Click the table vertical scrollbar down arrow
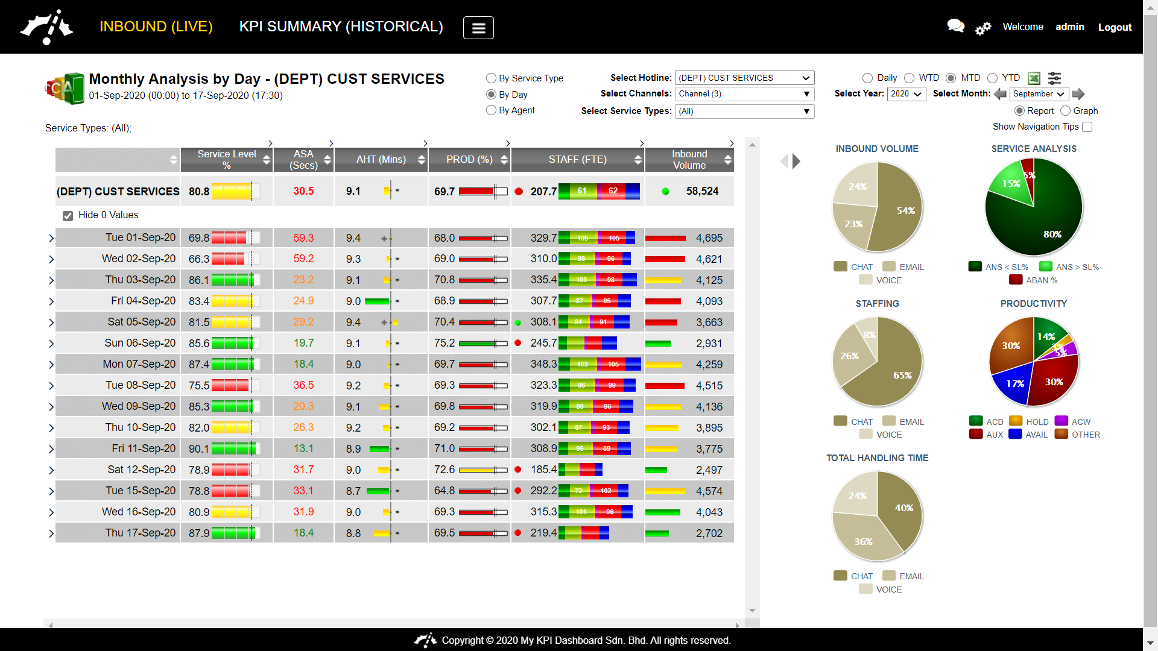1158x651 pixels. tap(752, 611)
